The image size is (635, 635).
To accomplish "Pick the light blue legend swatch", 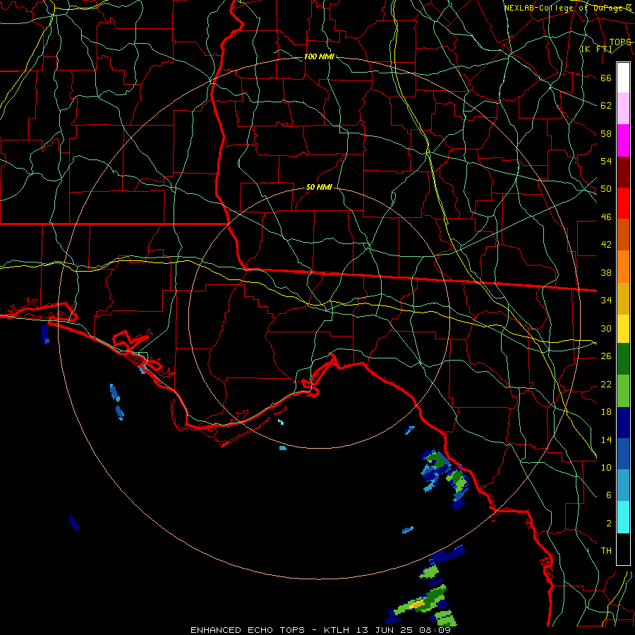I will 623,485.
